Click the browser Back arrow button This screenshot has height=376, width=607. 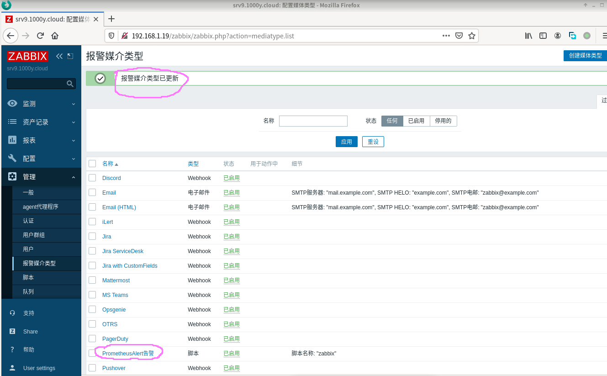(11, 36)
